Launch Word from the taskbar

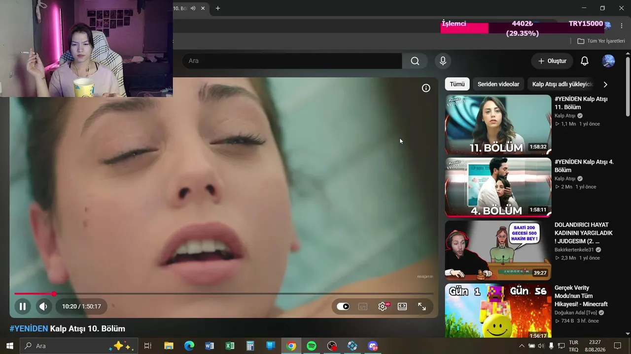(210, 346)
